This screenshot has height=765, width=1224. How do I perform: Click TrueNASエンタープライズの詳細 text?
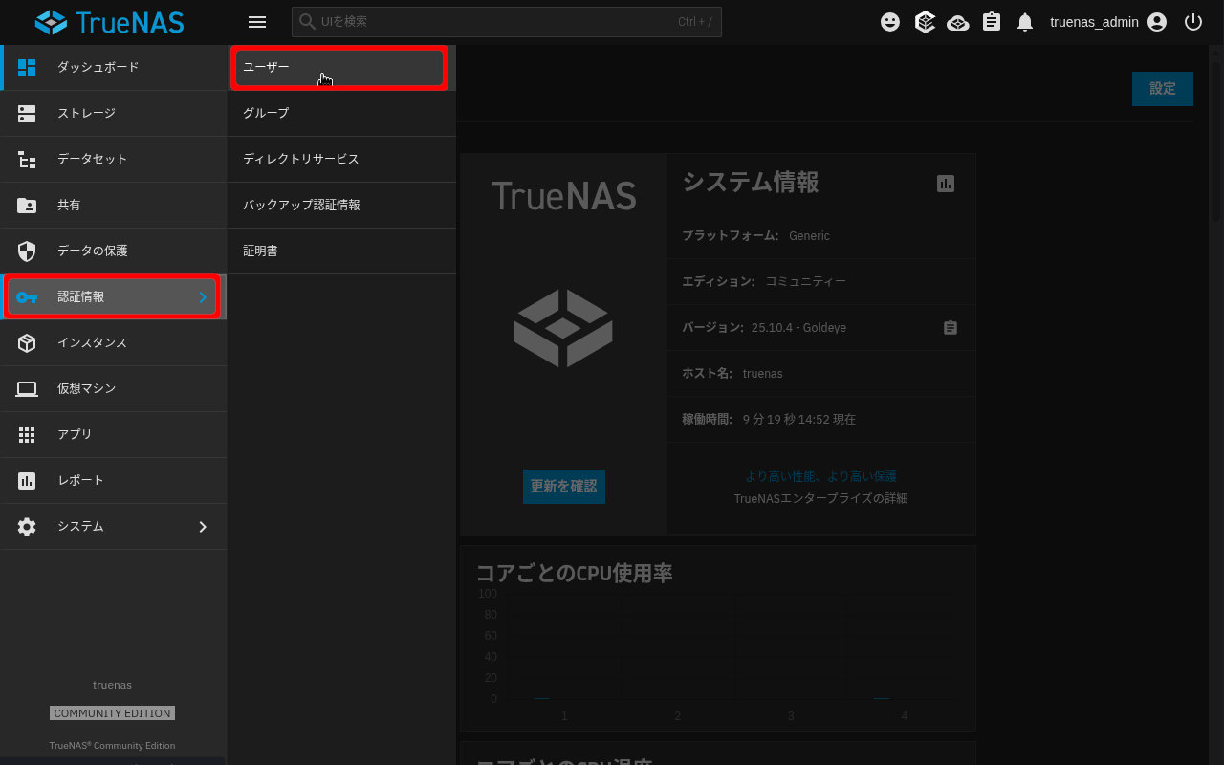point(821,498)
